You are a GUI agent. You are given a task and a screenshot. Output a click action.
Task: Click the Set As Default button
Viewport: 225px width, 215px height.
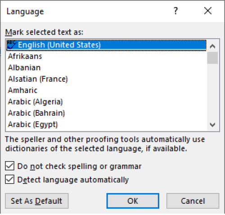click(x=37, y=201)
